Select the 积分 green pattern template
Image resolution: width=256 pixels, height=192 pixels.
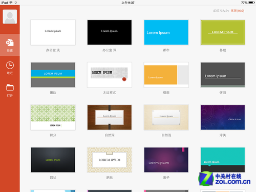[53, 117]
